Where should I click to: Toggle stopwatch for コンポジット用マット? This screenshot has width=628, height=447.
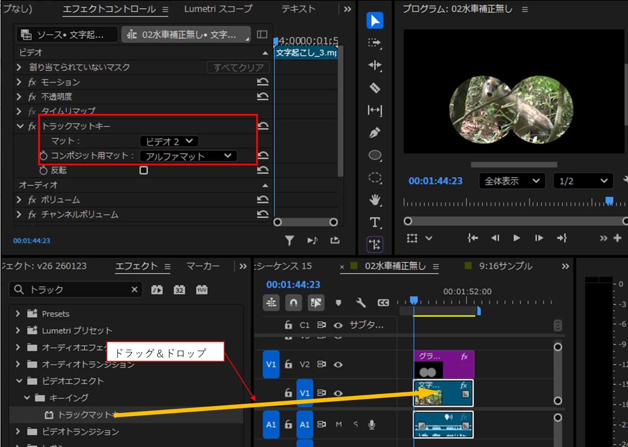click(x=44, y=156)
